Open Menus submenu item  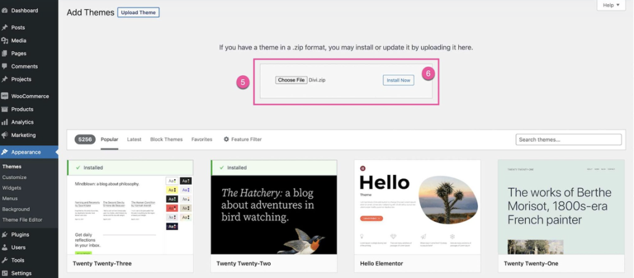coord(10,198)
